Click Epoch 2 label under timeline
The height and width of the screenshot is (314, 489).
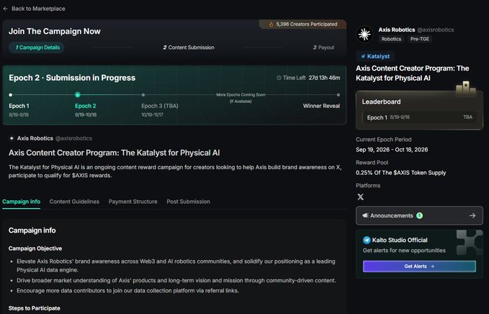click(86, 106)
